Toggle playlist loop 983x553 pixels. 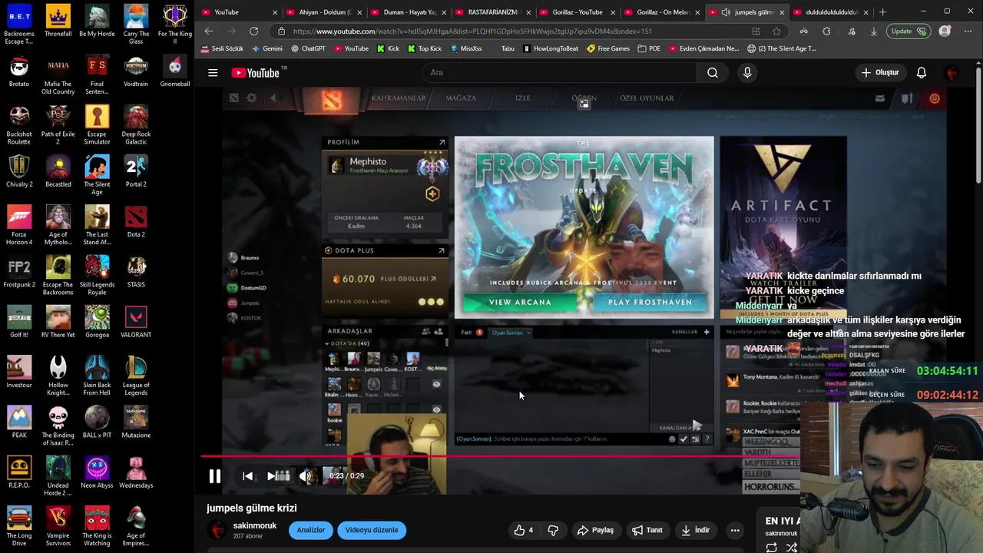(x=771, y=548)
